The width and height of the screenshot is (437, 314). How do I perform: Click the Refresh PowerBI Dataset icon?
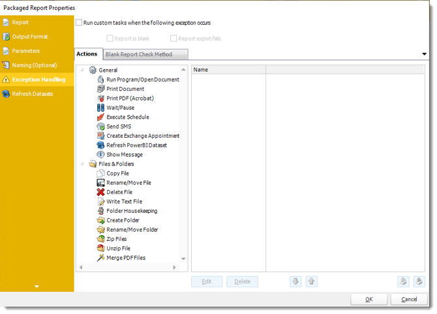(x=100, y=146)
